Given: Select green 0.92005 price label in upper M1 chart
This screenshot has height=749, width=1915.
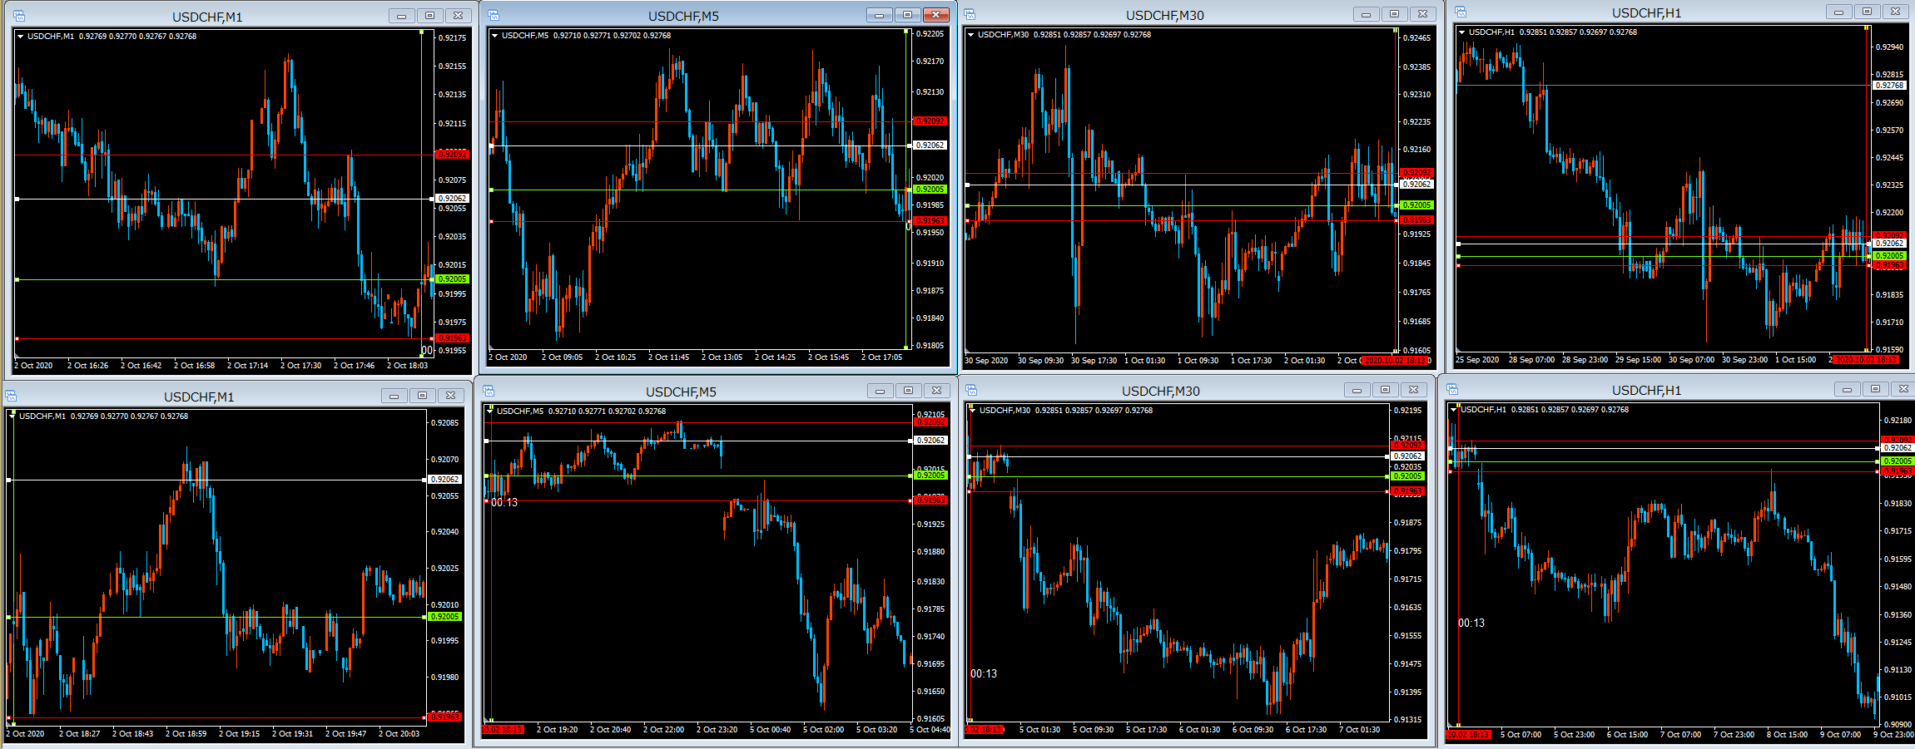Looking at the screenshot, I should pos(452,279).
